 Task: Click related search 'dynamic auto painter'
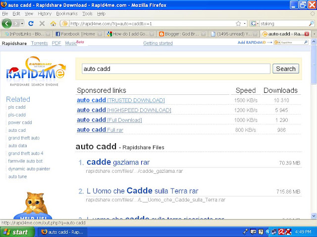point(29,169)
